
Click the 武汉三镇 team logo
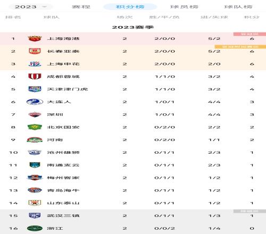[x=35, y=215]
